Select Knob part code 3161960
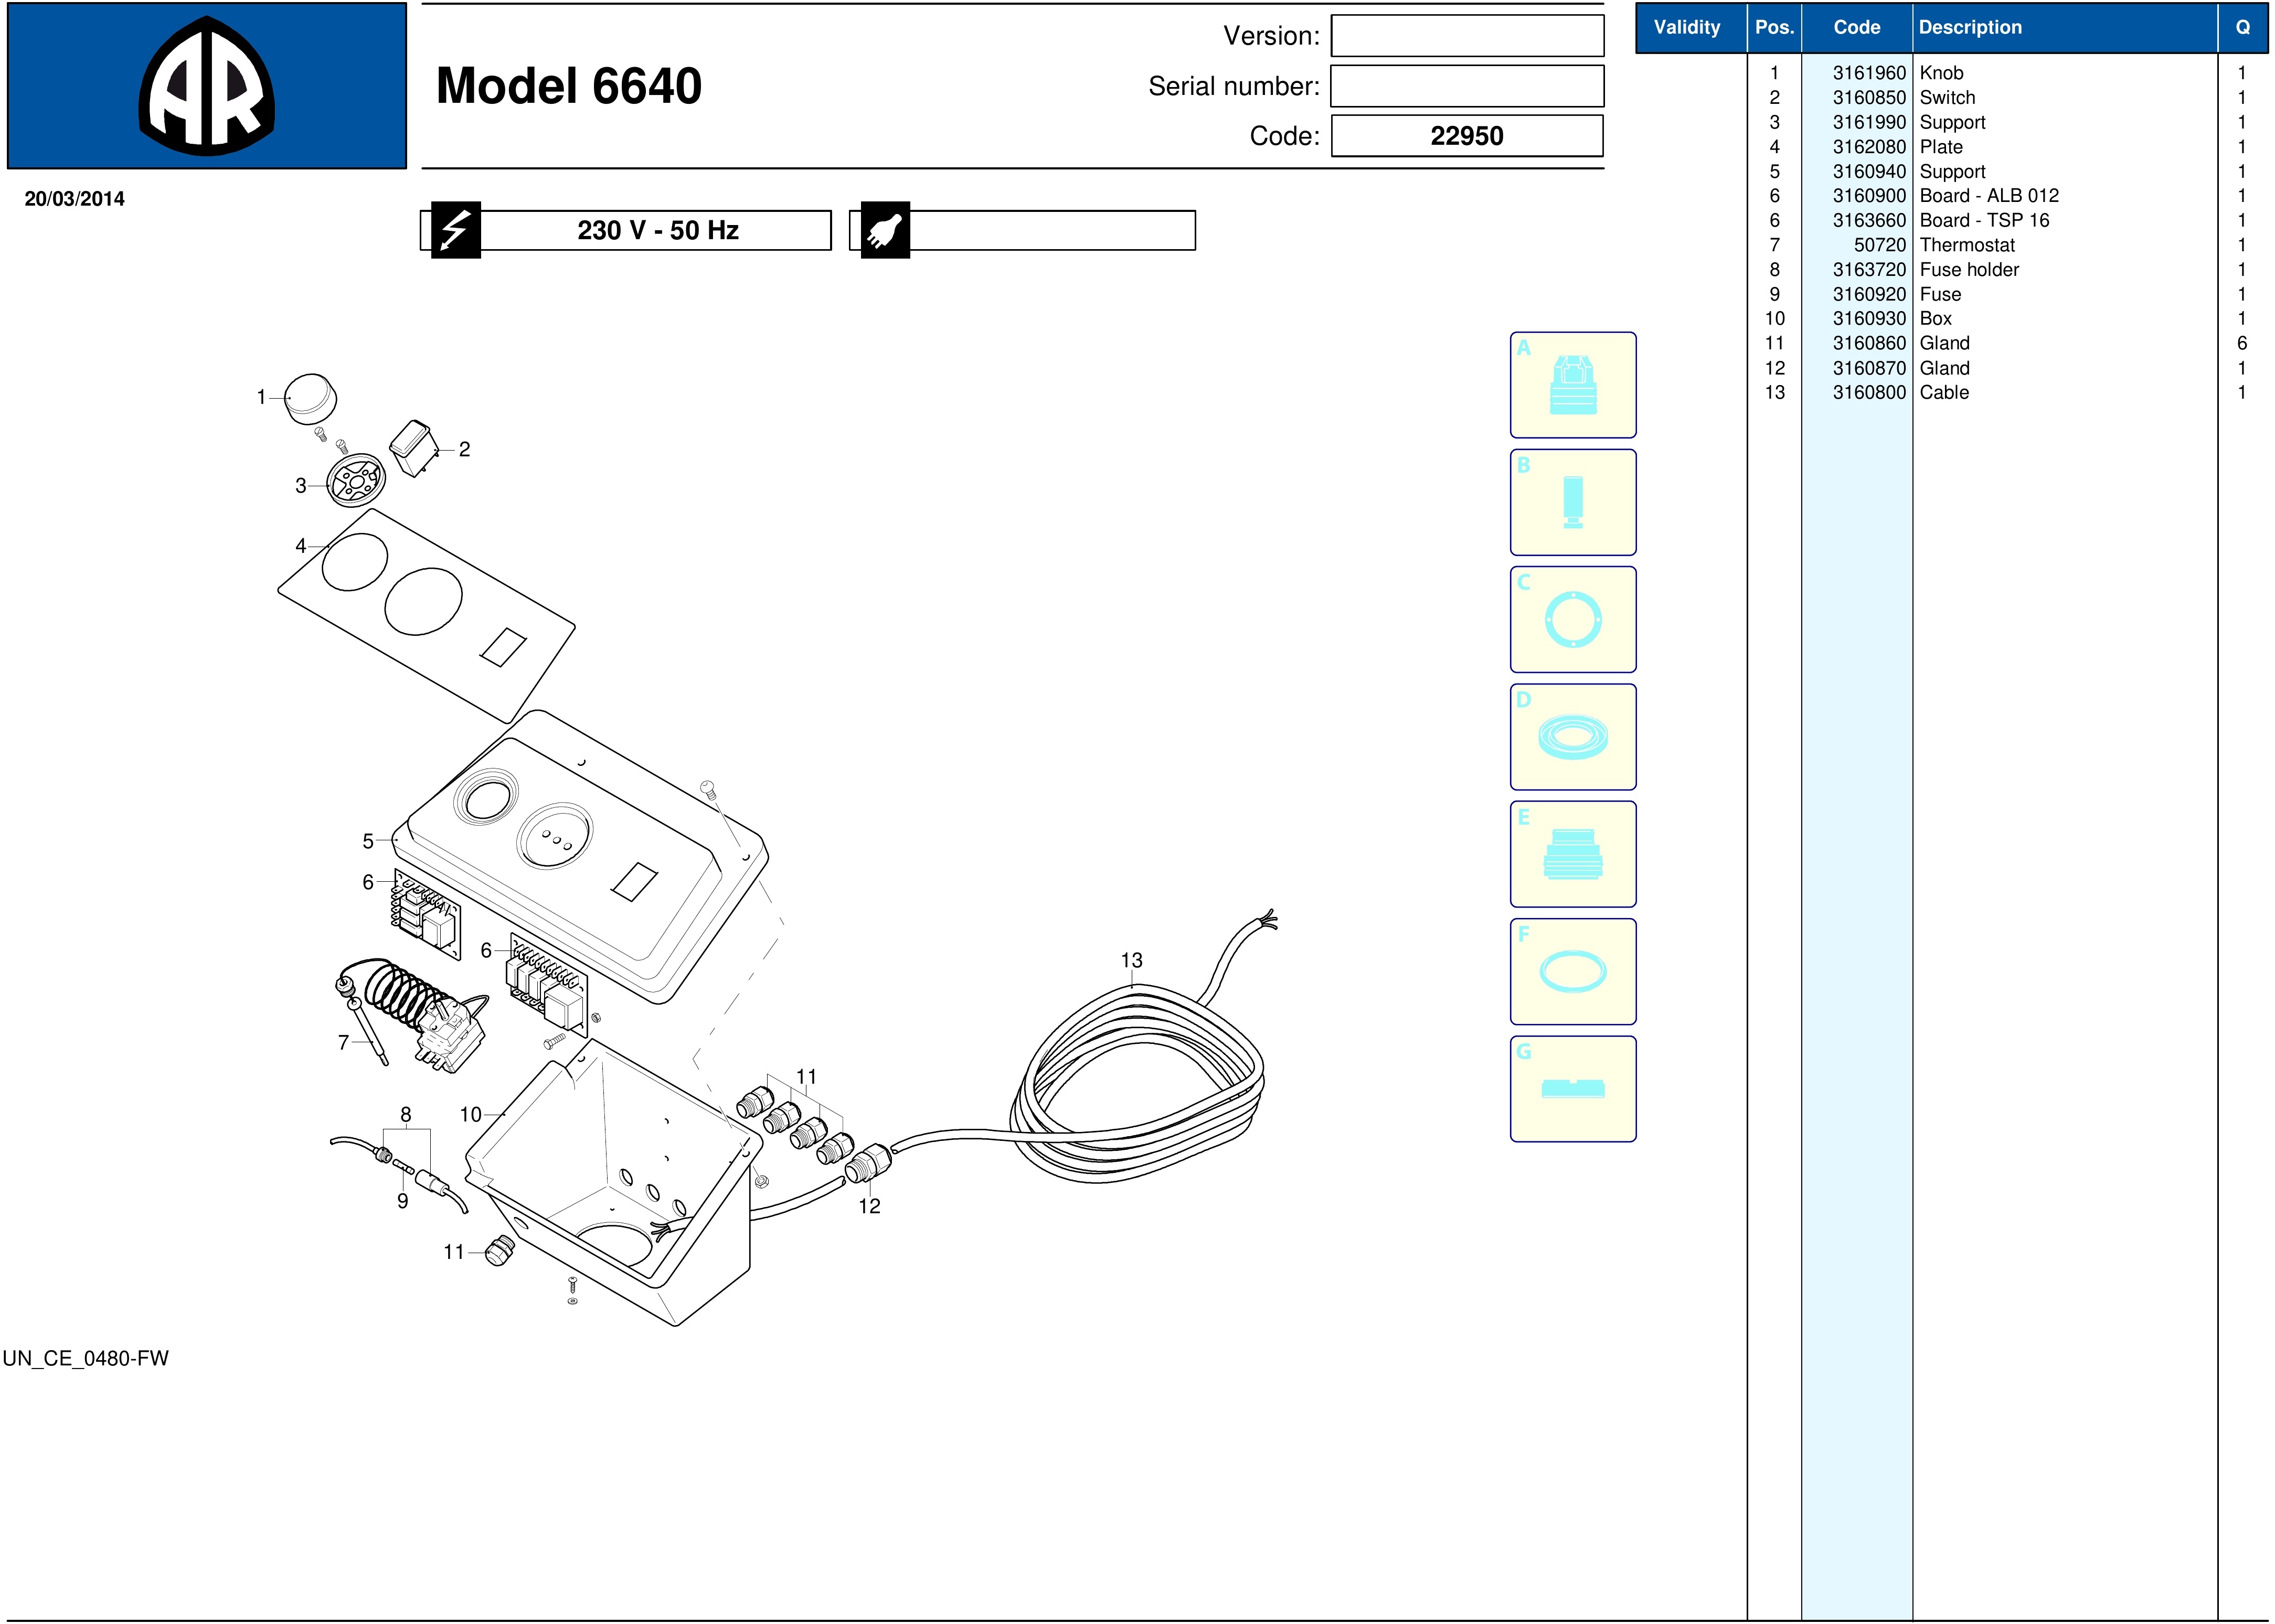 click(1868, 73)
